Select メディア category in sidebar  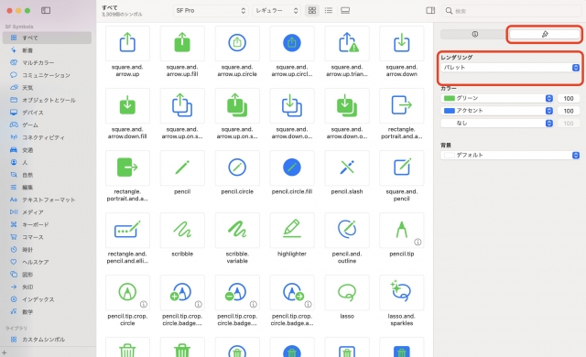[x=47, y=212]
